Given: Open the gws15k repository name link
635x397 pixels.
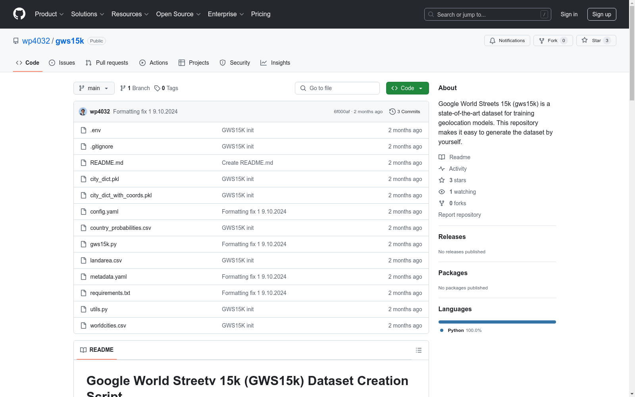Looking at the screenshot, I should [70, 41].
